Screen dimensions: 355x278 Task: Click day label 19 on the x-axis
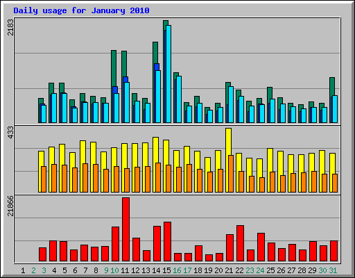(x=208, y=270)
